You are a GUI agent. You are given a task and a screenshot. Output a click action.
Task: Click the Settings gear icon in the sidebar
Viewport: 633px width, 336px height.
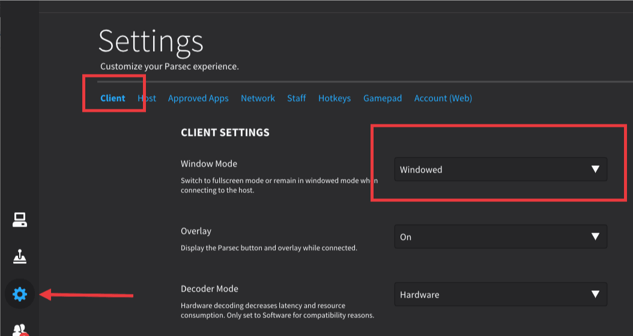[20, 294]
